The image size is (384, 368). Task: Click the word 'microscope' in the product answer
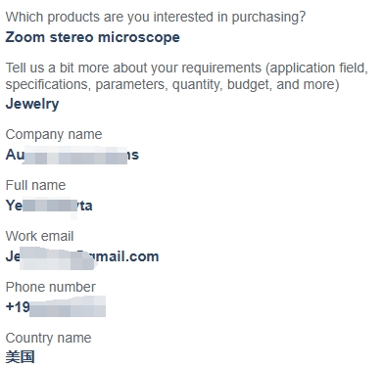(139, 38)
